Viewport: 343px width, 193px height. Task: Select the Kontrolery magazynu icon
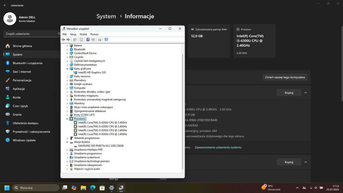coord(71,96)
